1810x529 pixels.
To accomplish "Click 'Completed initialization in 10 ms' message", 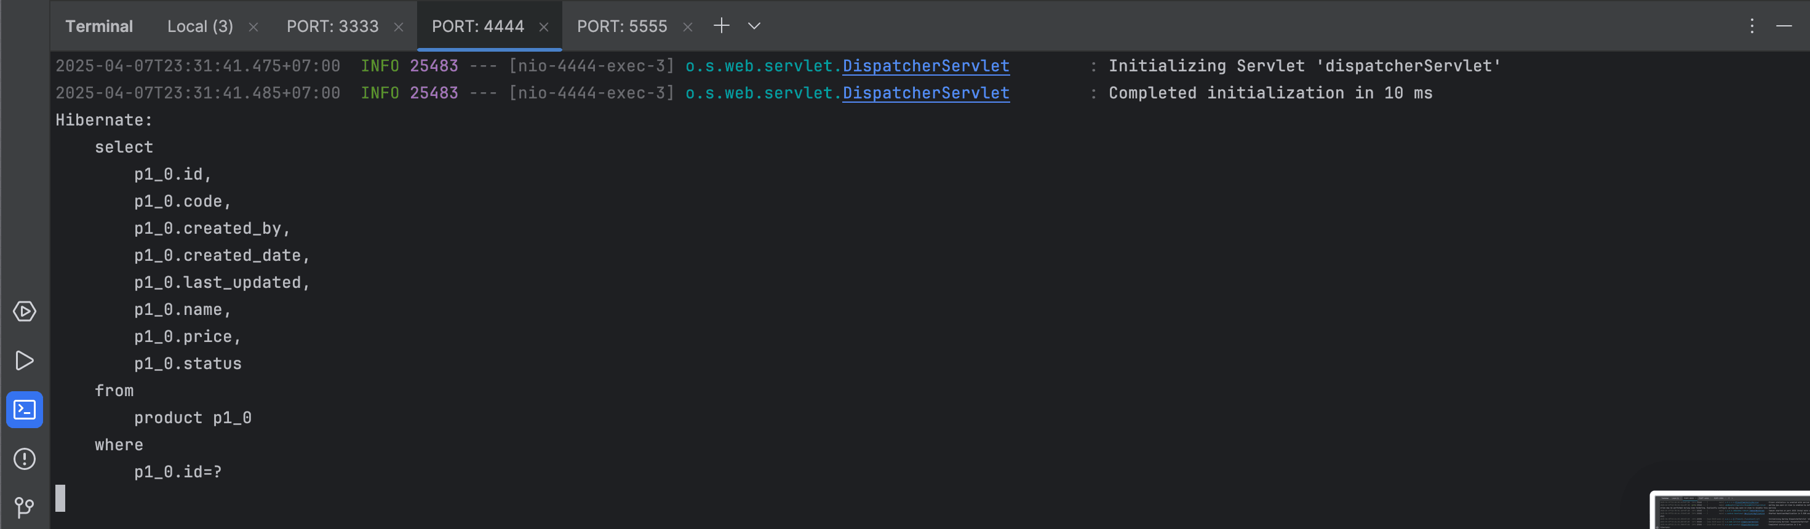I will click(1270, 93).
